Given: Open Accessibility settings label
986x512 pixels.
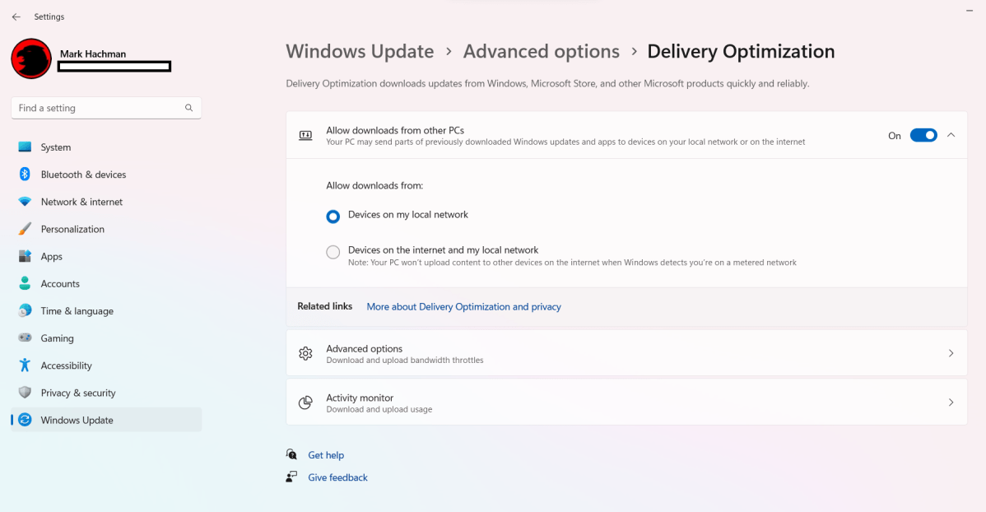Looking at the screenshot, I should (x=66, y=365).
